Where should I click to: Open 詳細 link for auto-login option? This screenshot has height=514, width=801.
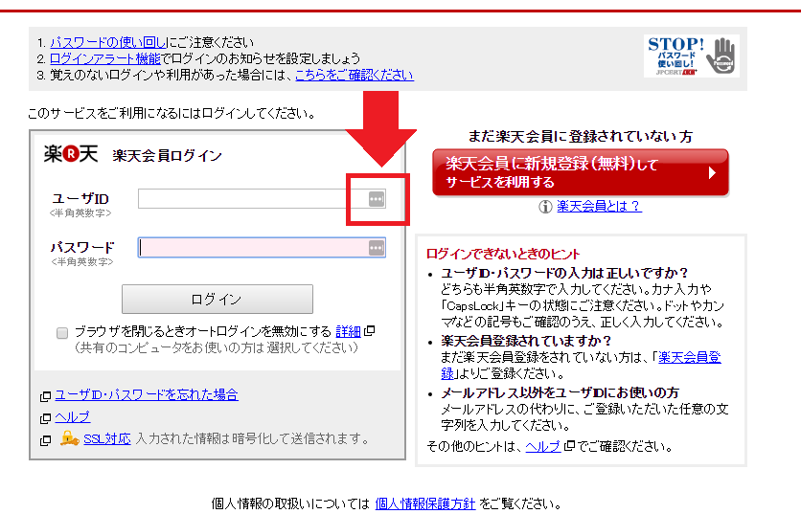[x=349, y=332]
